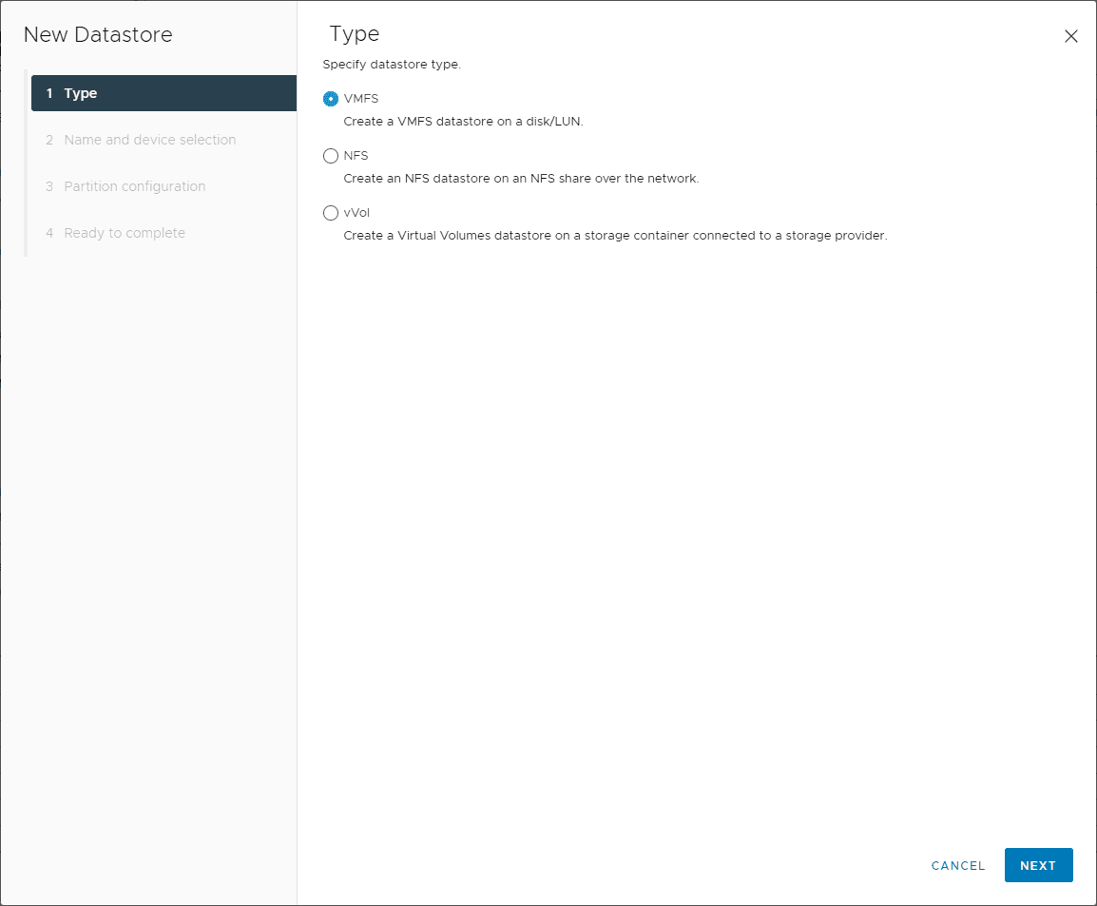This screenshot has width=1097, height=906.
Task: Jump to Partition configuration step
Action: tap(134, 186)
